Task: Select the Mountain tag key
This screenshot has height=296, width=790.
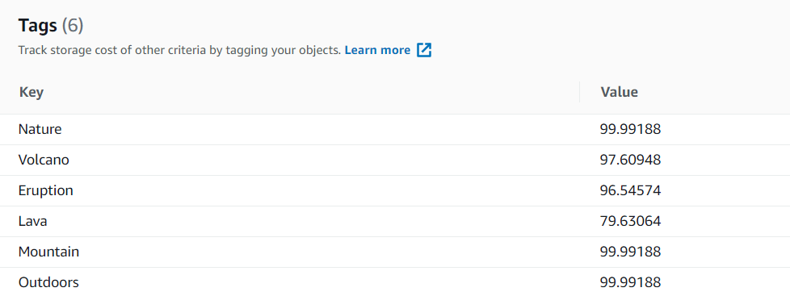Action: pyautogui.click(x=49, y=252)
